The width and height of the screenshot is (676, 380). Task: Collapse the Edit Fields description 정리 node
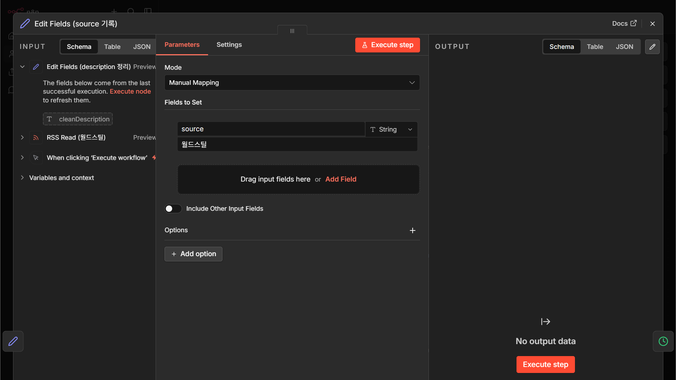(22, 67)
